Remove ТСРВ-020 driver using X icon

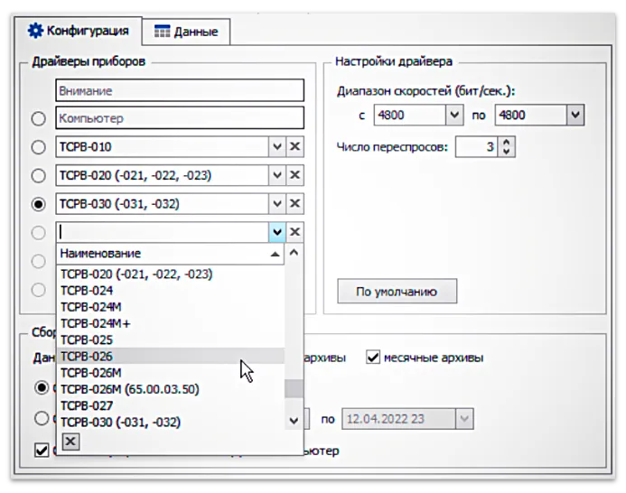click(x=295, y=175)
